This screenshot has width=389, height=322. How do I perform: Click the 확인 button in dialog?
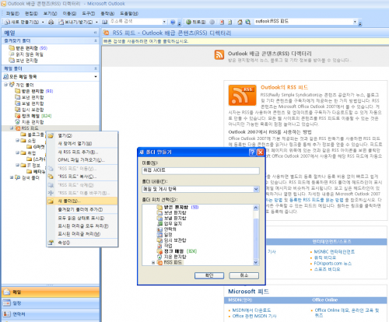pos(209,275)
